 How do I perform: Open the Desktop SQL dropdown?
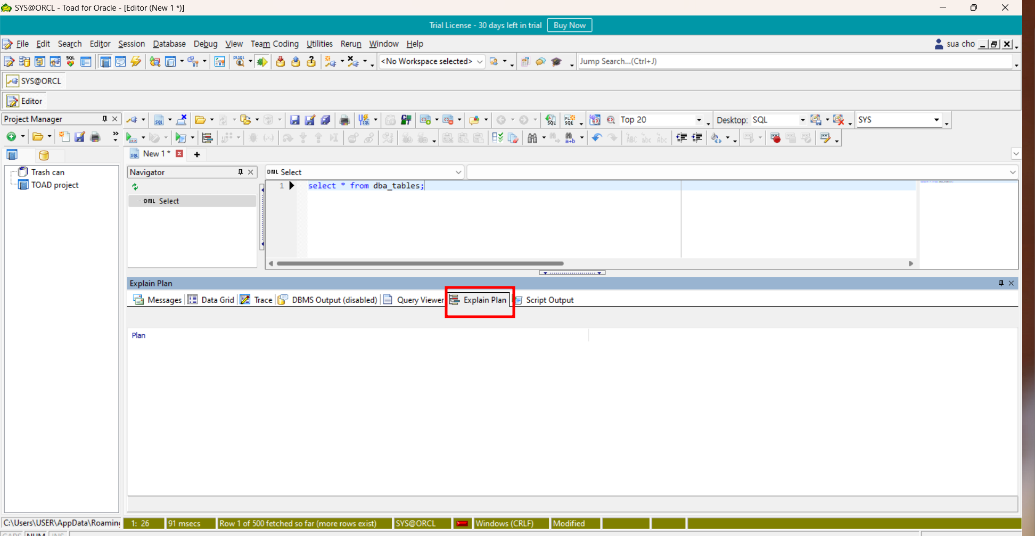[802, 120]
